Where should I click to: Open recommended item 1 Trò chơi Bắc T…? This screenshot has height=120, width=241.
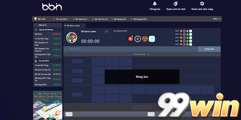pos(62,19)
